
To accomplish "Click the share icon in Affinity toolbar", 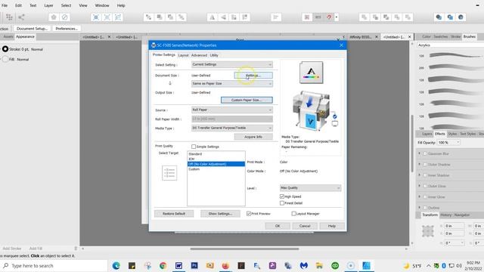I will point(21,17).
